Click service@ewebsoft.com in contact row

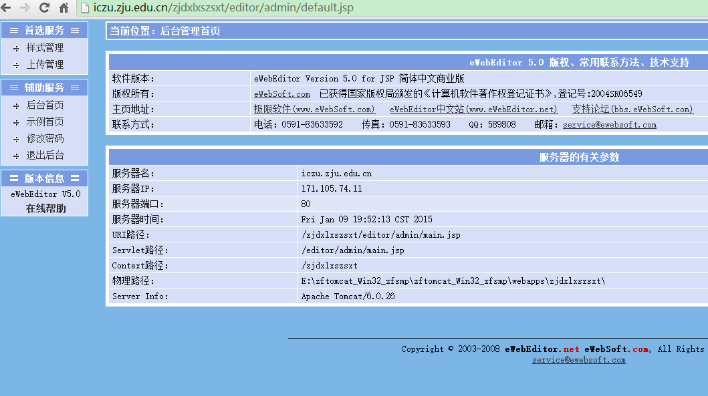click(610, 125)
